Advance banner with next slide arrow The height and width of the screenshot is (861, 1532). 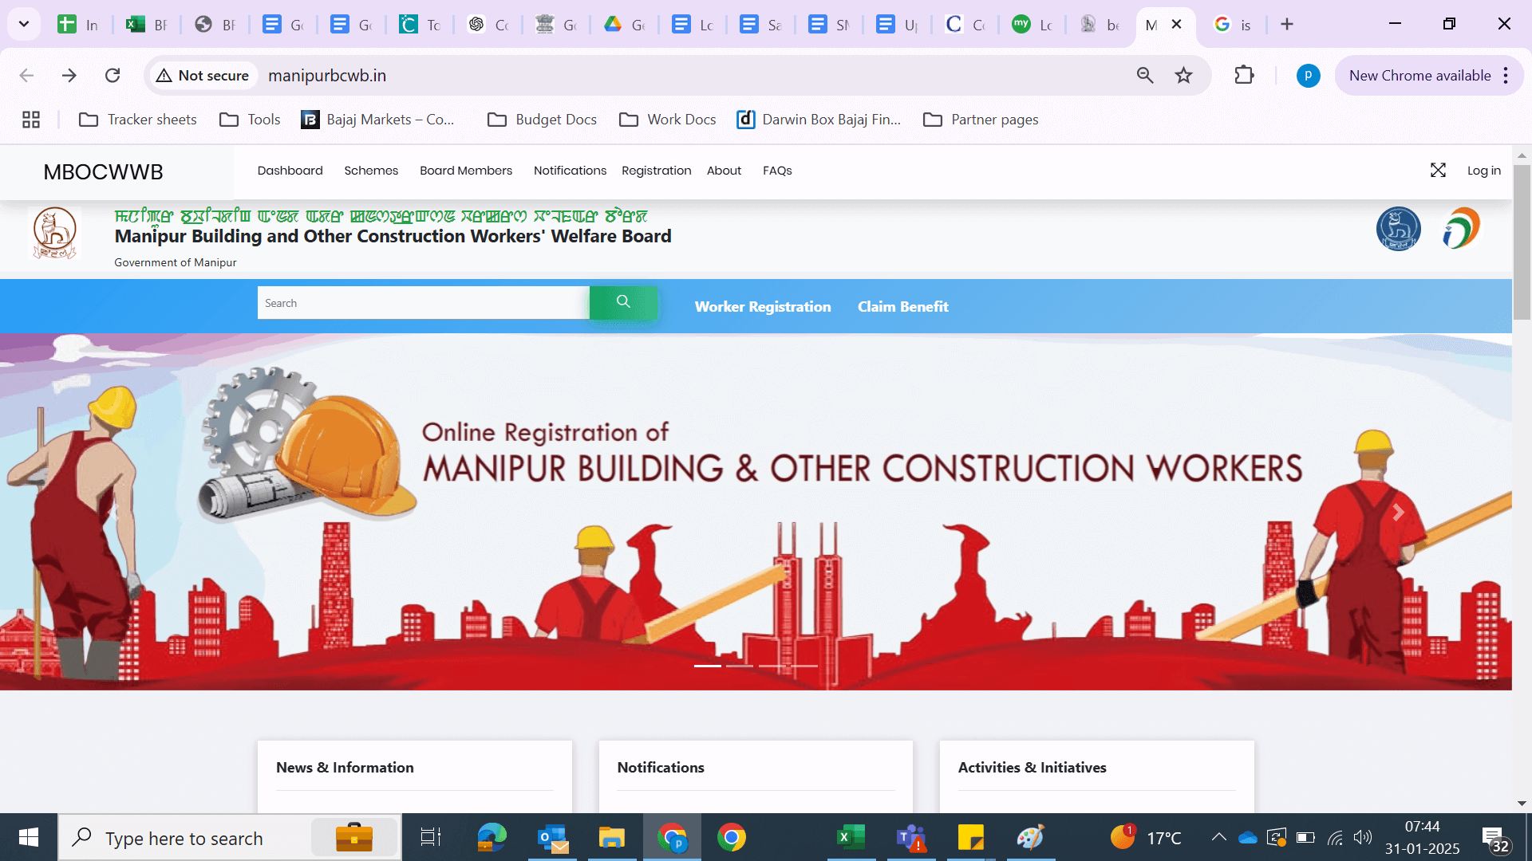(1398, 513)
